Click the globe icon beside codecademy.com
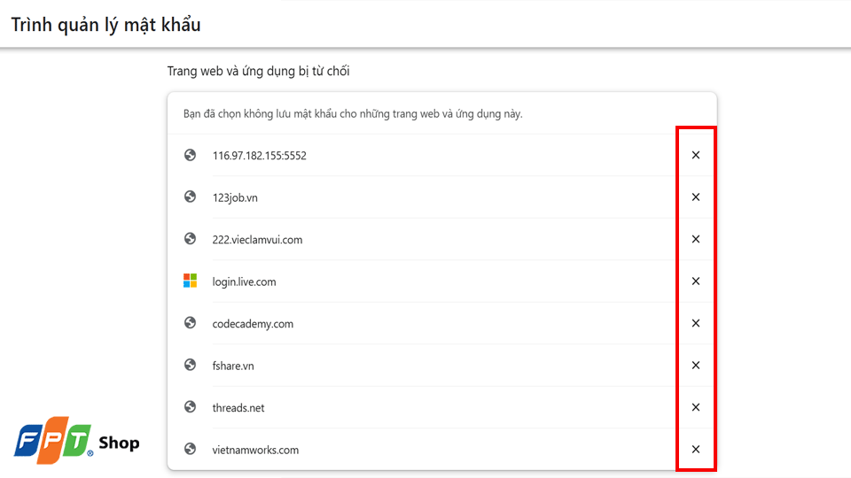The height and width of the screenshot is (478, 851). [x=190, y=323]
